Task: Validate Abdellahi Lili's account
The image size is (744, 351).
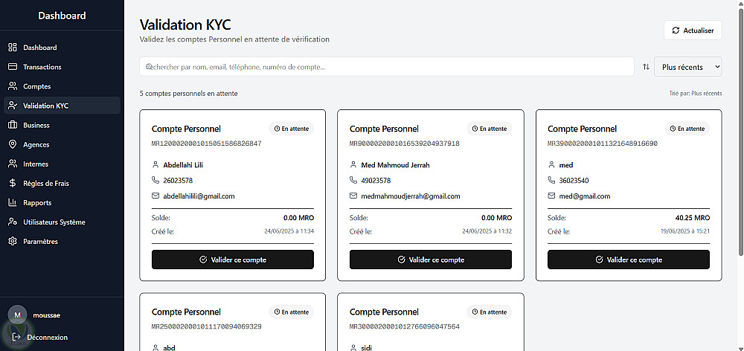Action: pos(232,260)
